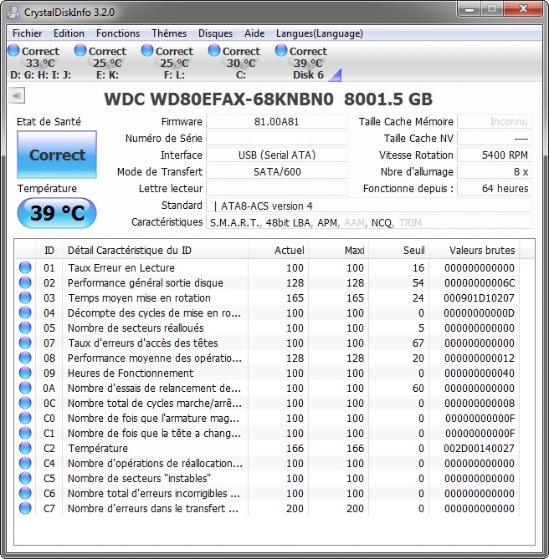Click status orb for Température attribute C2
This screenshot has width=549, height=559.
[x=24, y=449]
